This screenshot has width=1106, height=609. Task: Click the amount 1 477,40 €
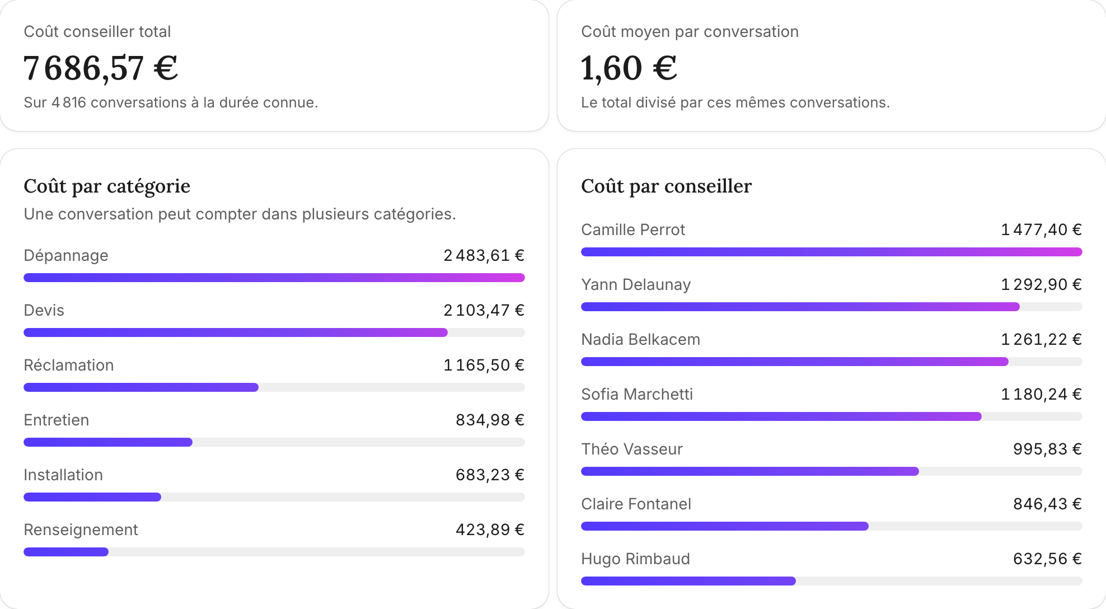pyautogui.click(x=1041, y=229)
